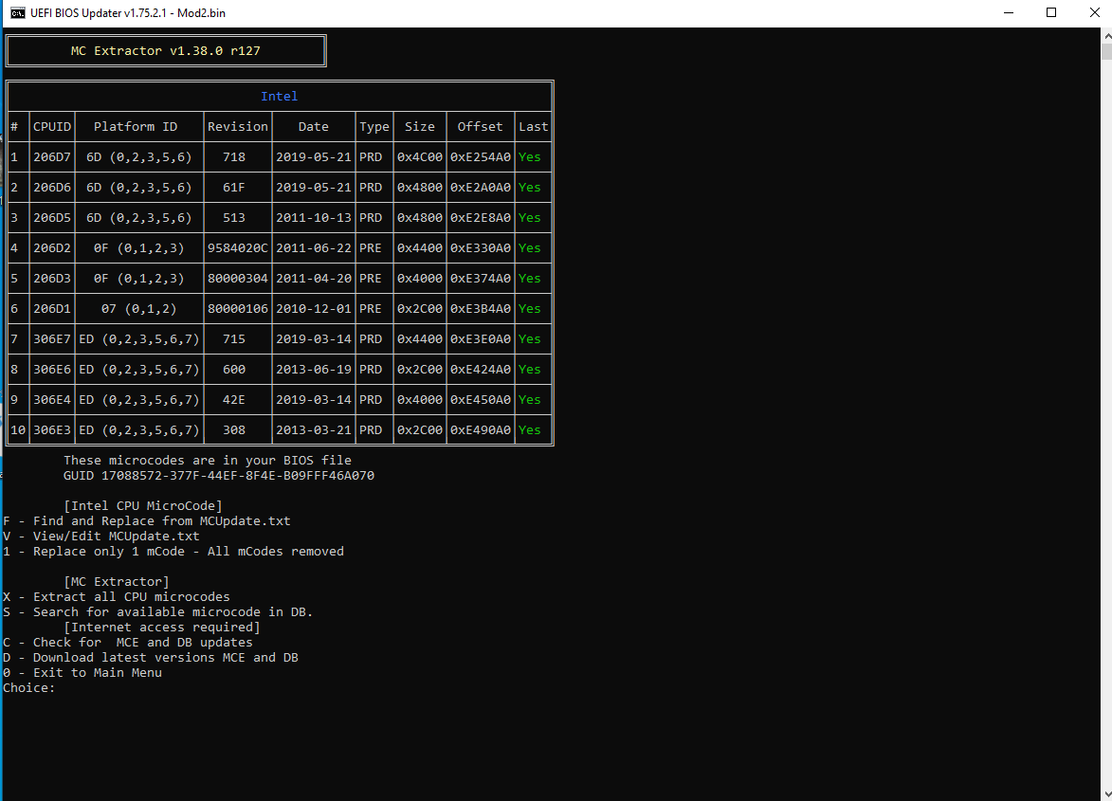This screenshot has height=801, width=1112.
Task: Click revision 42E value
Action: pyautogui.click(x=234, y=400)
